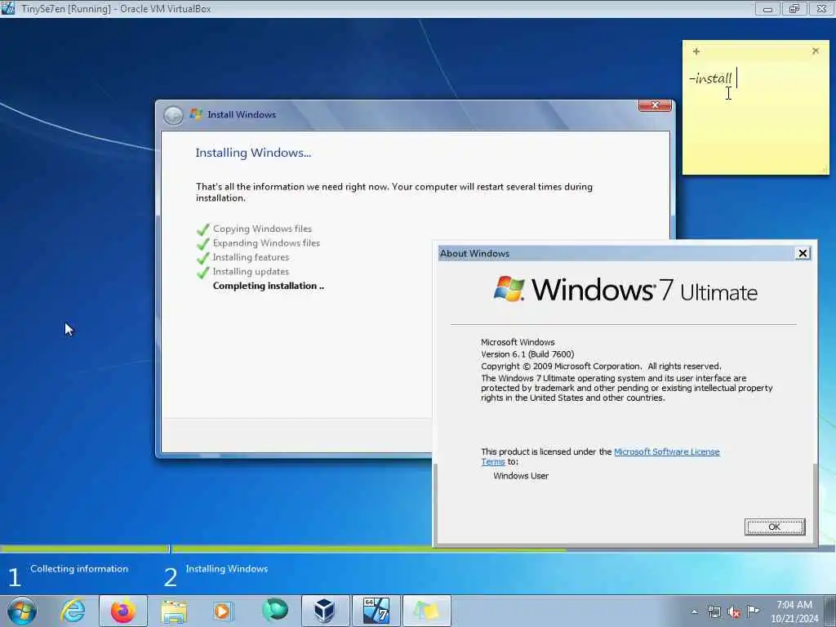Viewport: 836px width, 627px height.
Task: Open Sticky Notes taskbar icon
Action: pos(426,611)
